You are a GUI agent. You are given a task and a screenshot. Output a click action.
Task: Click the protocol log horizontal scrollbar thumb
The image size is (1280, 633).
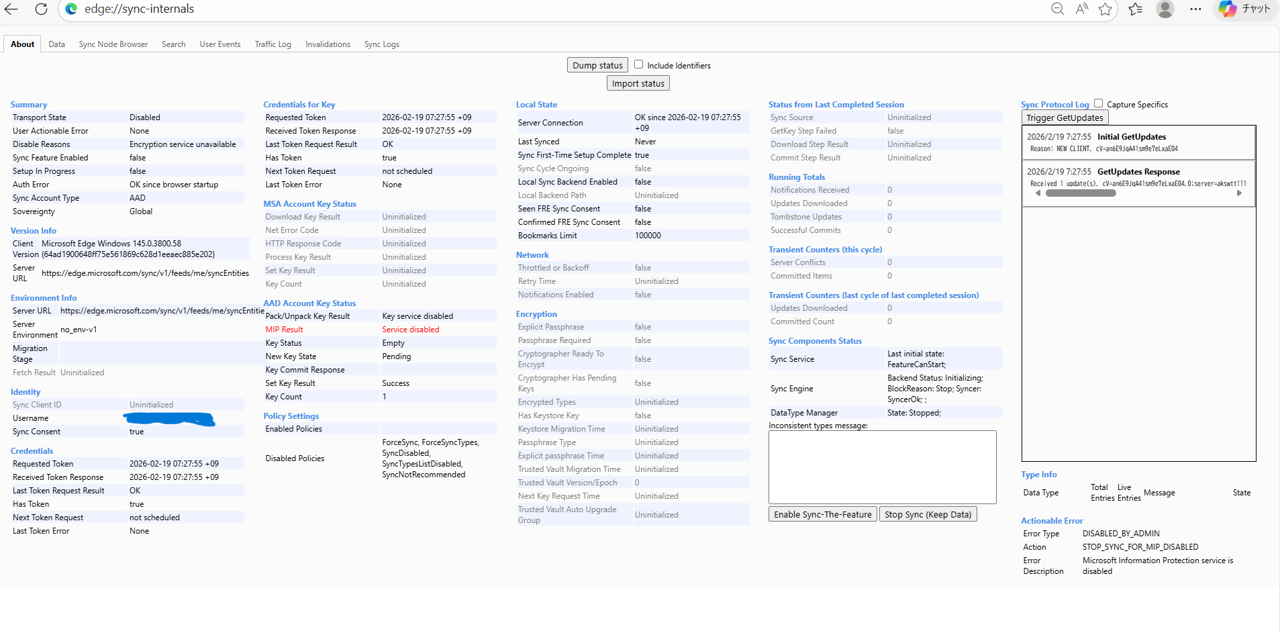(1081, 193)
